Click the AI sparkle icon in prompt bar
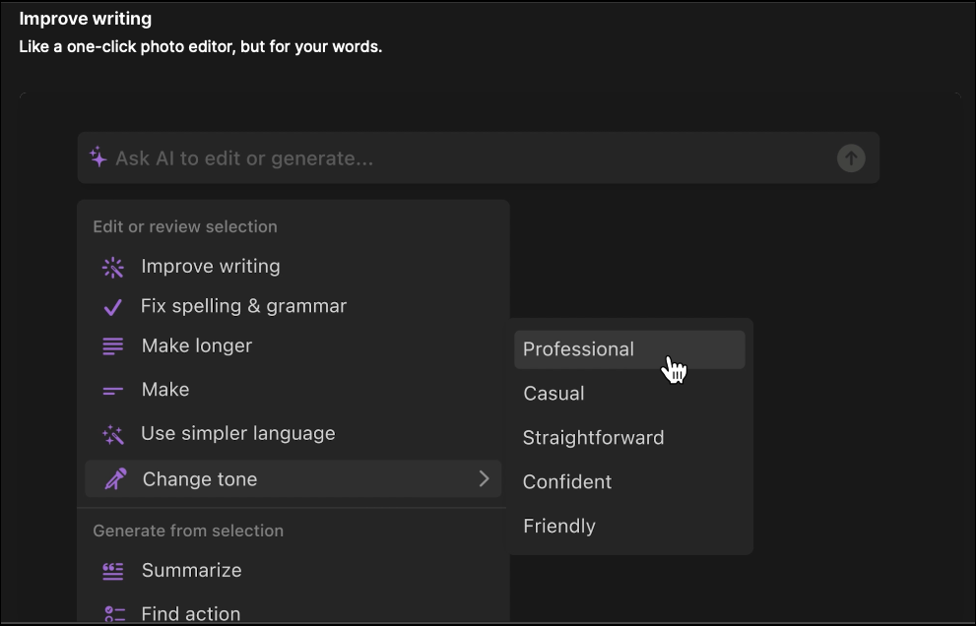 coord(98,157)
